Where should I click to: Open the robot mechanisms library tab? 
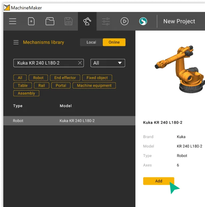click(87, 21)
